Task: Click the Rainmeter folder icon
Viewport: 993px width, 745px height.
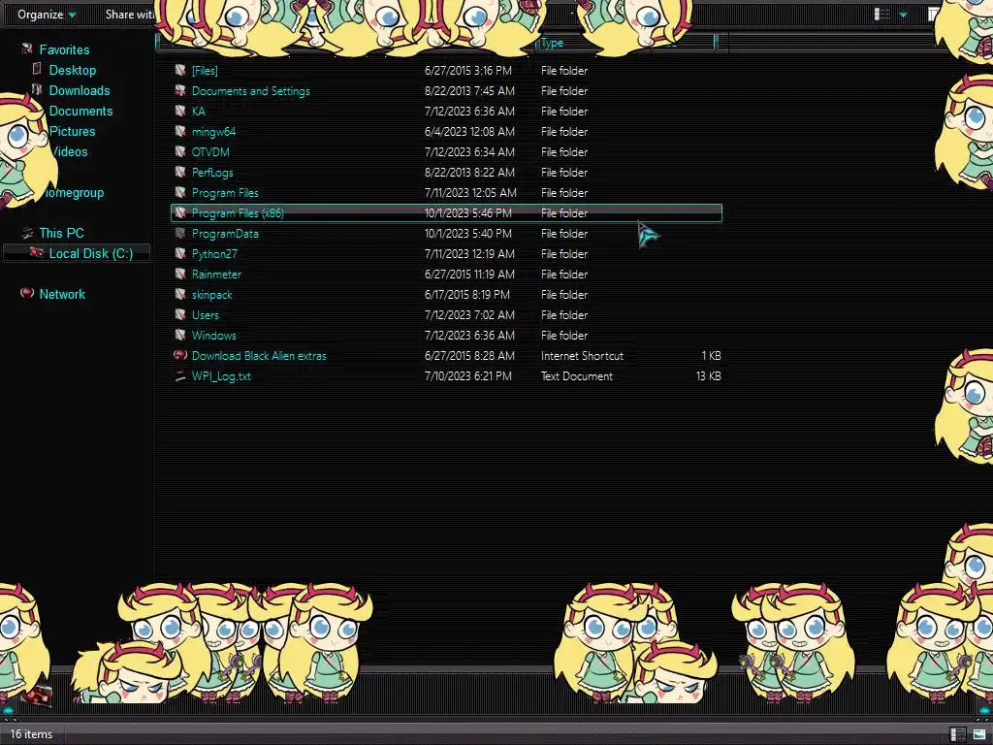Action: pyautogui.click(x=180, y=274)
